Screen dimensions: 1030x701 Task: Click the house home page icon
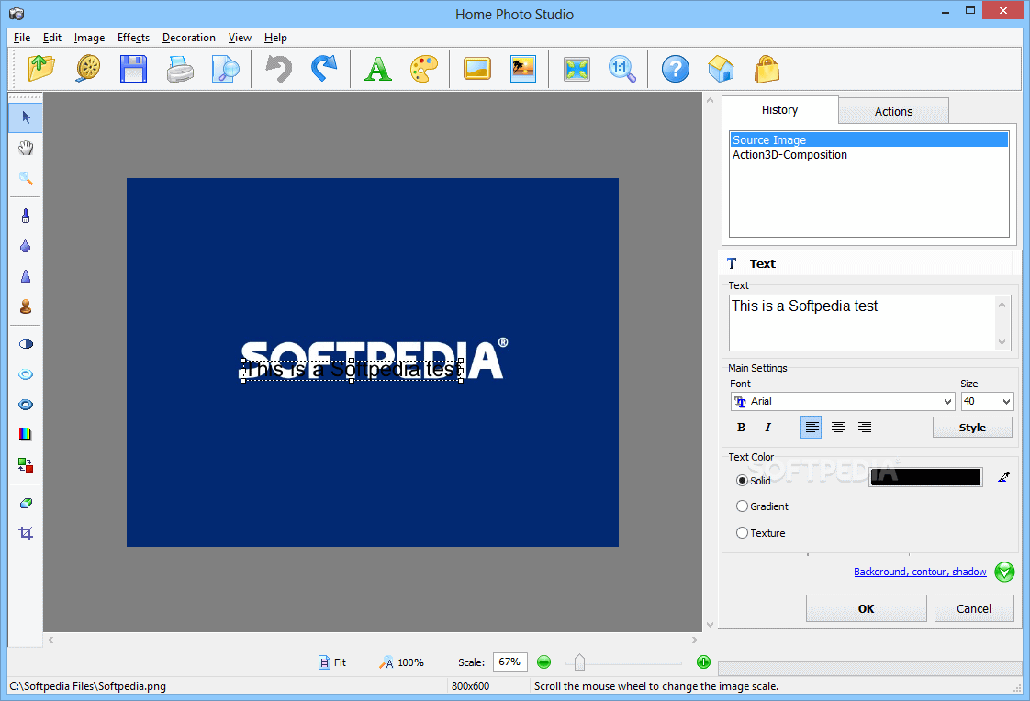(721, 68)
